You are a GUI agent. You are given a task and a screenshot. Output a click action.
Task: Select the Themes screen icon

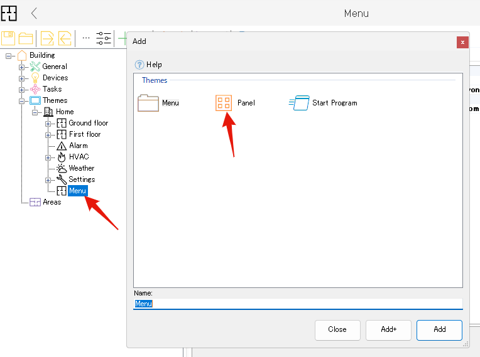point(35,100)
